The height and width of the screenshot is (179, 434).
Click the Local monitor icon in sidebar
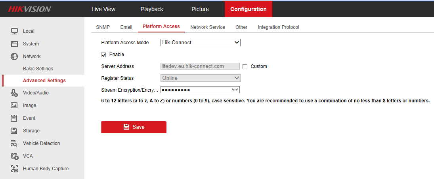point(14,31)
